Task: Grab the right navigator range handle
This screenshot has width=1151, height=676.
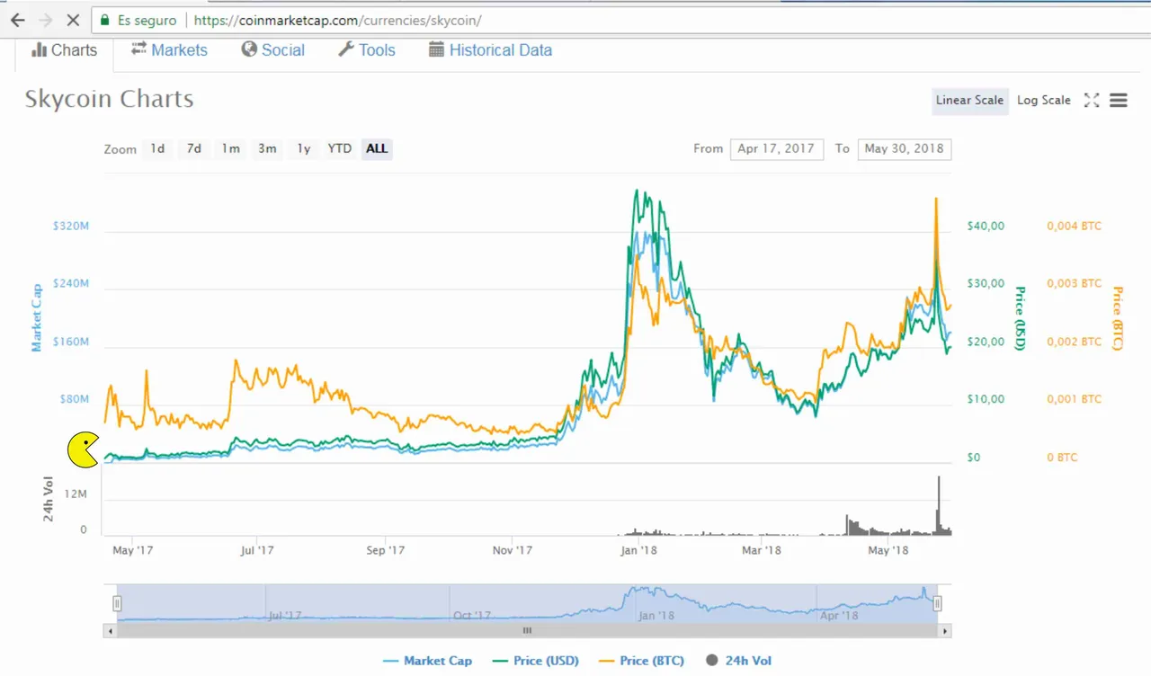Action: [937, 604]
